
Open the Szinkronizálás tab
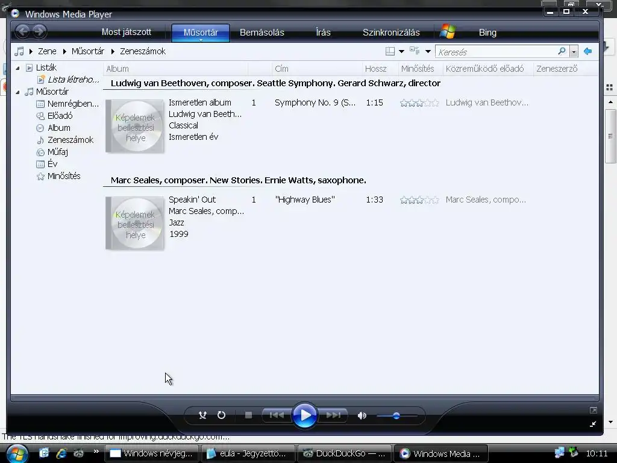tap(391, 33)
